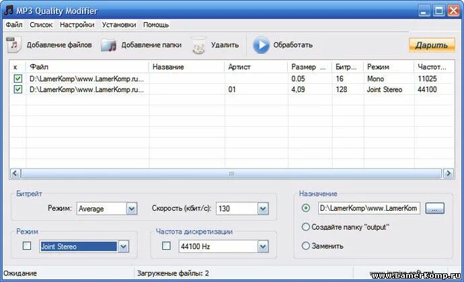Open the Настройки menu
This screenshot has width=464, height=282.
point(77,25)
